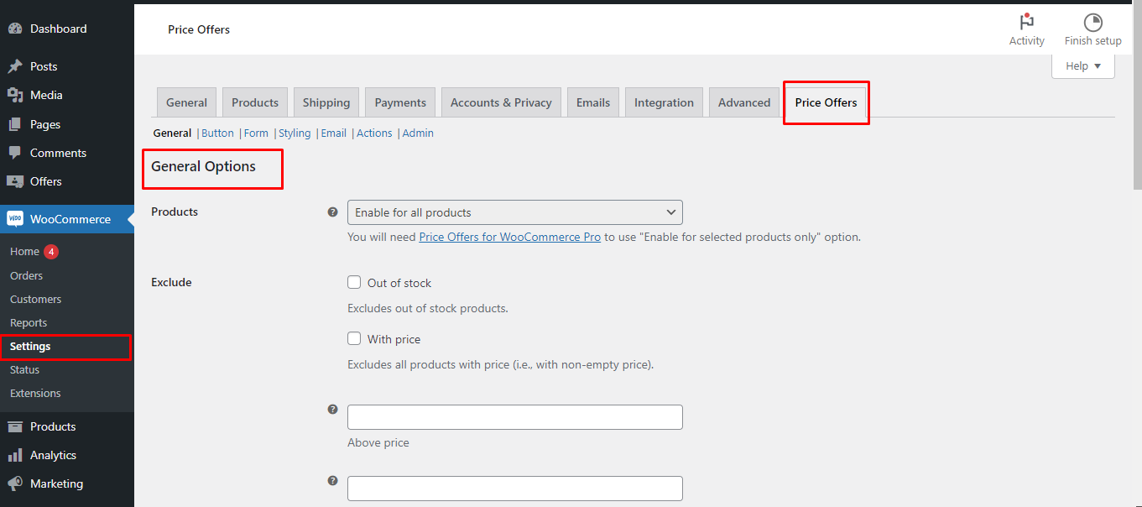The image size is (1142, 507).
Task: Switch to the Integration tab
Action: (664, 102)
